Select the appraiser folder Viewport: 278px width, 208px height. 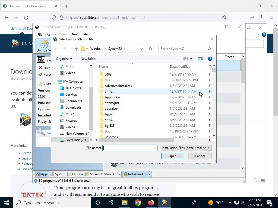(111, 109)
